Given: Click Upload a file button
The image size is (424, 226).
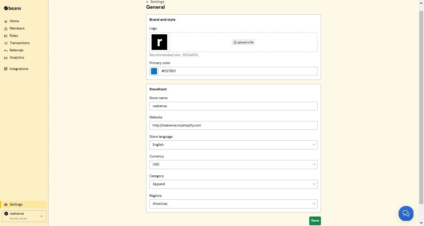Looking at the screenshot, I should pyautogui.click(x=243, y=42).
